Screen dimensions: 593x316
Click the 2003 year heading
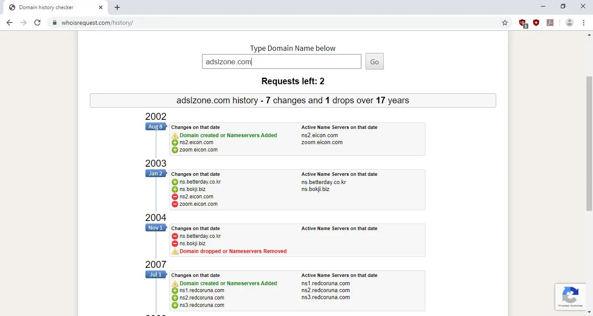point(156,163)
